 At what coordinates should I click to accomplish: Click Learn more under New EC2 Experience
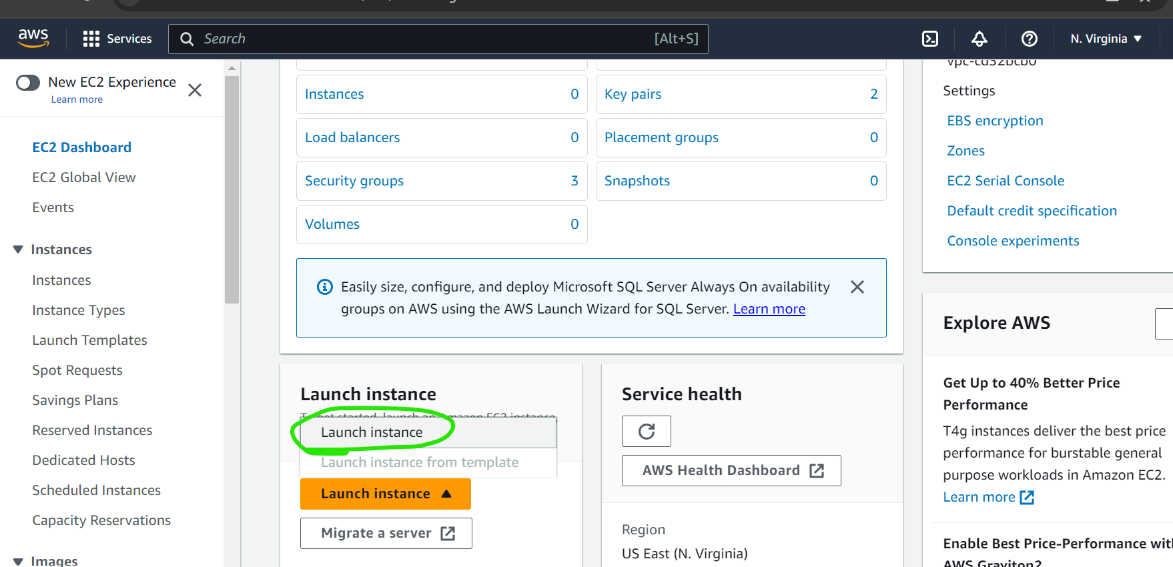point(77,99)
